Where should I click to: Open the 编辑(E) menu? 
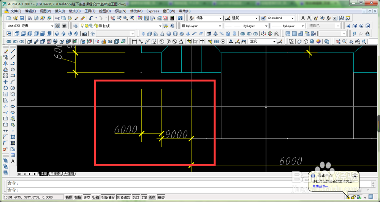pyautogui.click(x=30, y=11)
